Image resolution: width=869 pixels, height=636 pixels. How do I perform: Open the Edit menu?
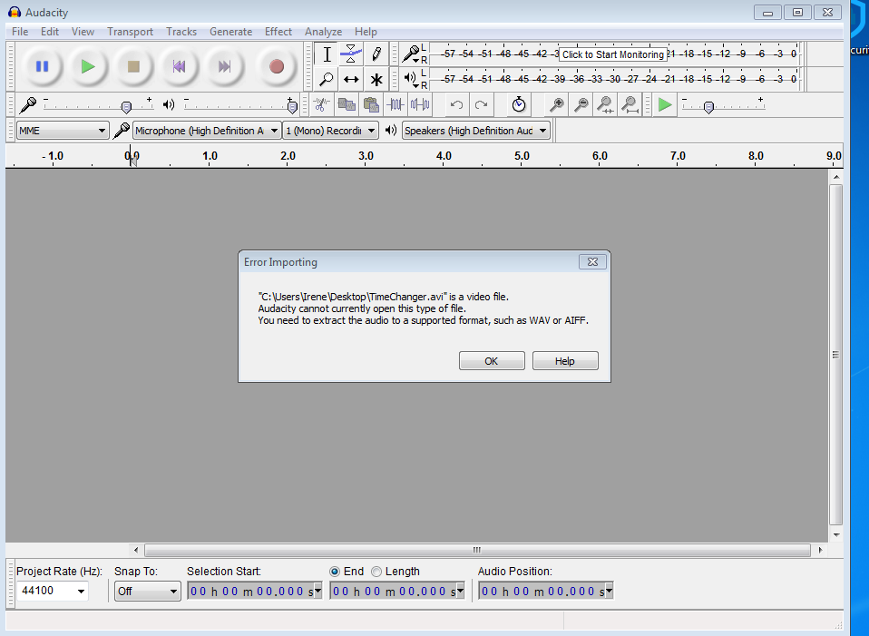(x=49, y=32)
